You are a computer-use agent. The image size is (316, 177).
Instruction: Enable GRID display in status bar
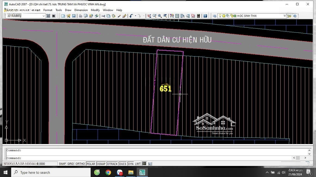point(71,164)
